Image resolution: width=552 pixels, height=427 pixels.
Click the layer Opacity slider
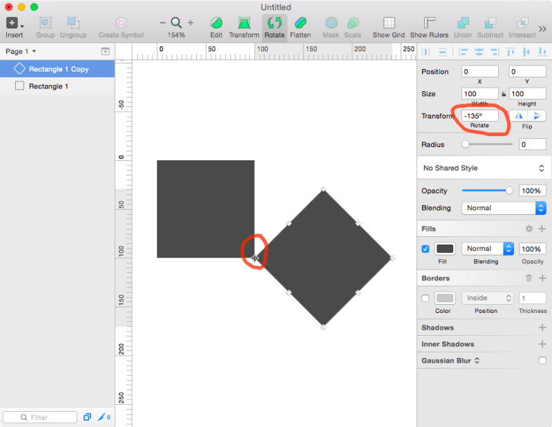point(487,191)
